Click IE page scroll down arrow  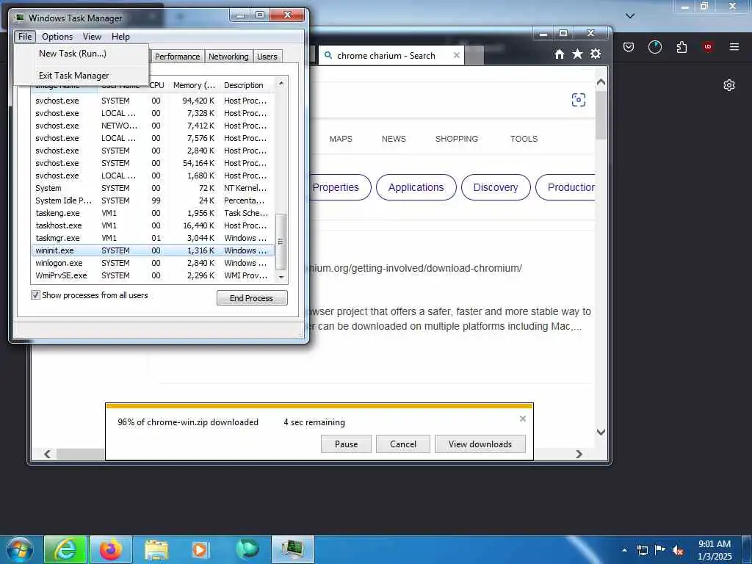601,432
